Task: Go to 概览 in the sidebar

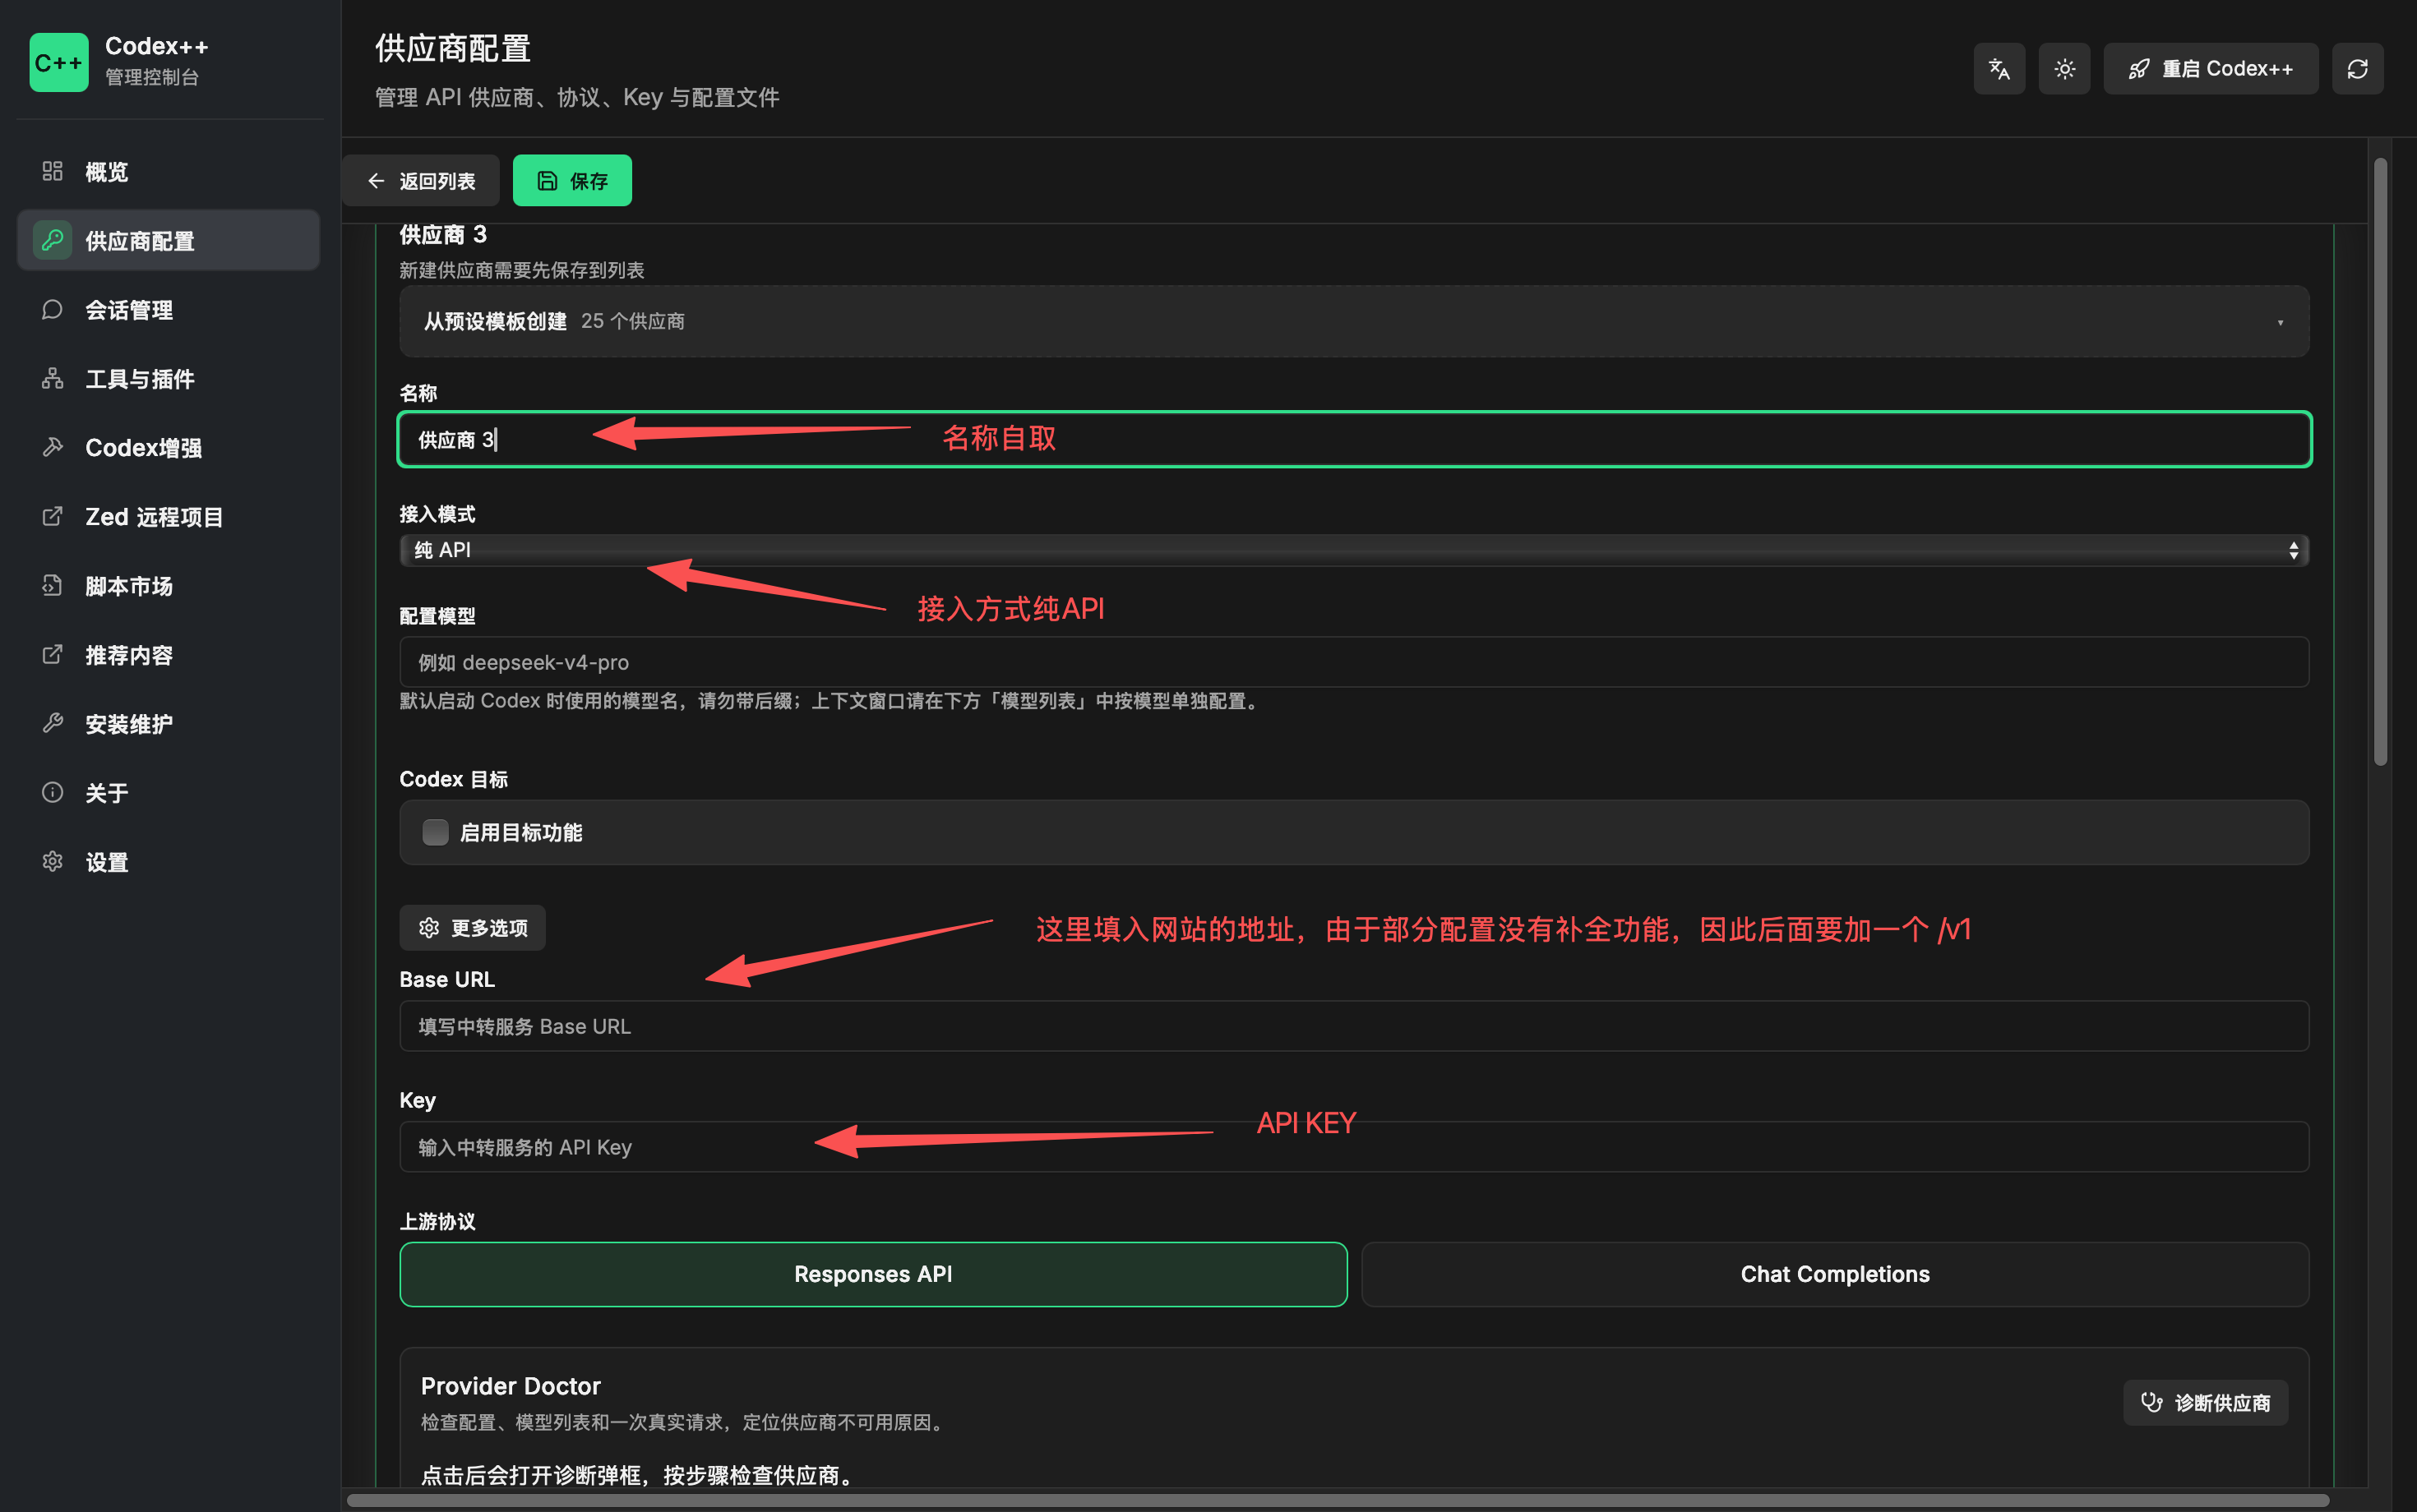Action: point(168,171)
